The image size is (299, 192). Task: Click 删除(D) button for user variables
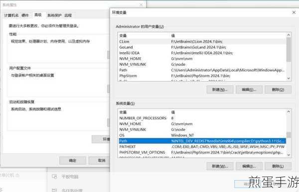coord(278,90)
